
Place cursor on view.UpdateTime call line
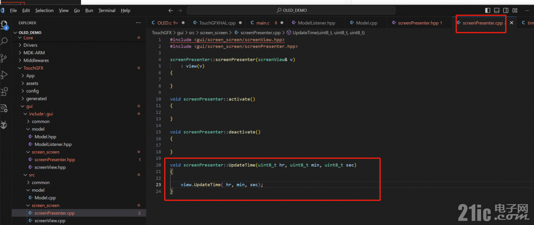click(x=222, y=185)
